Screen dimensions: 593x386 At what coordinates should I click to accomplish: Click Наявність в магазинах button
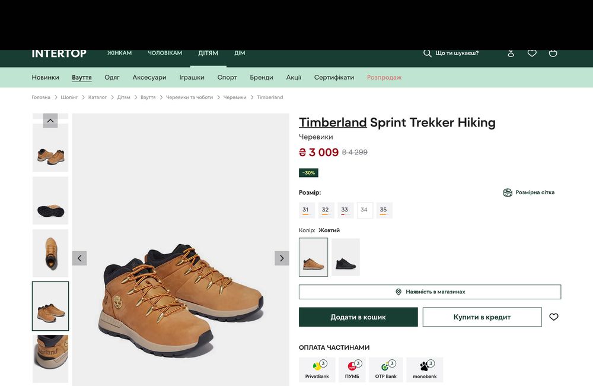point(429,292)
